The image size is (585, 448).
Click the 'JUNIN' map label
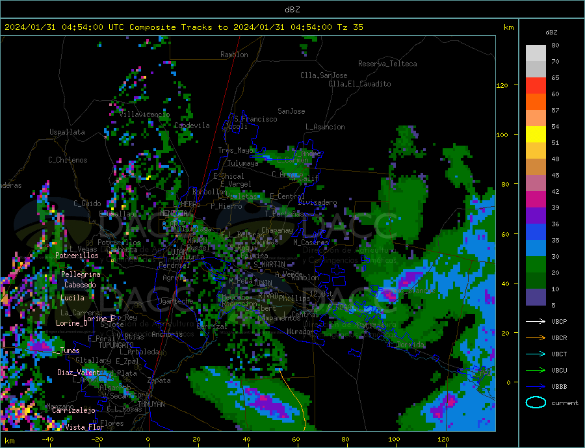point(263,283)
